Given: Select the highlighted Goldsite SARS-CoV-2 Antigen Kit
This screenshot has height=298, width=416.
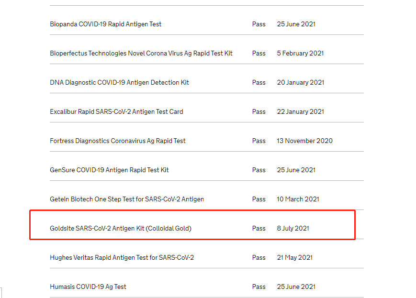Looking at the screenshot, I should click(x=122, y=228).
